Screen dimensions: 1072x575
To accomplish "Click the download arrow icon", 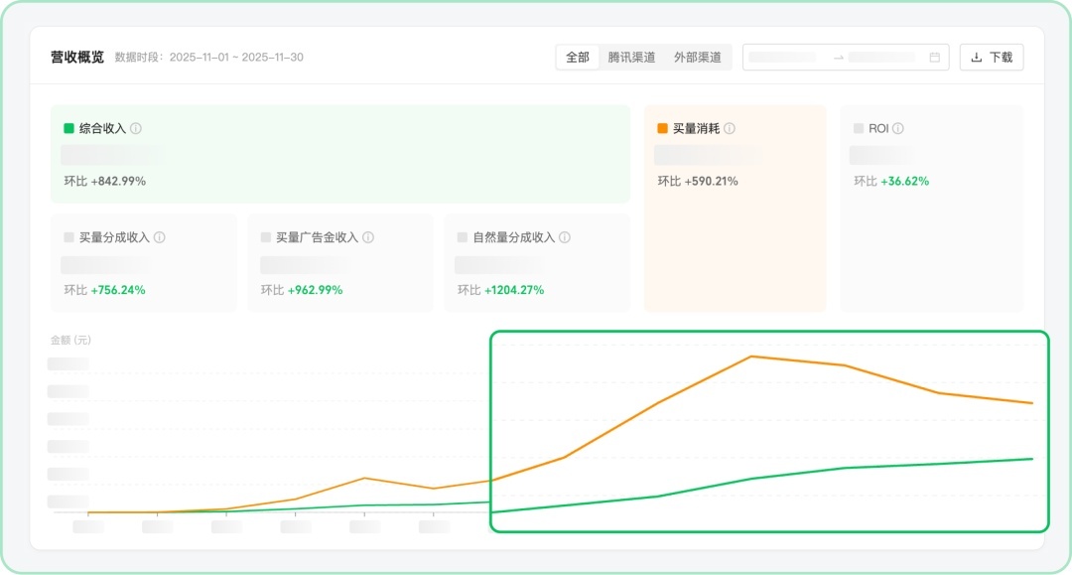I will [x=977, y=58].
